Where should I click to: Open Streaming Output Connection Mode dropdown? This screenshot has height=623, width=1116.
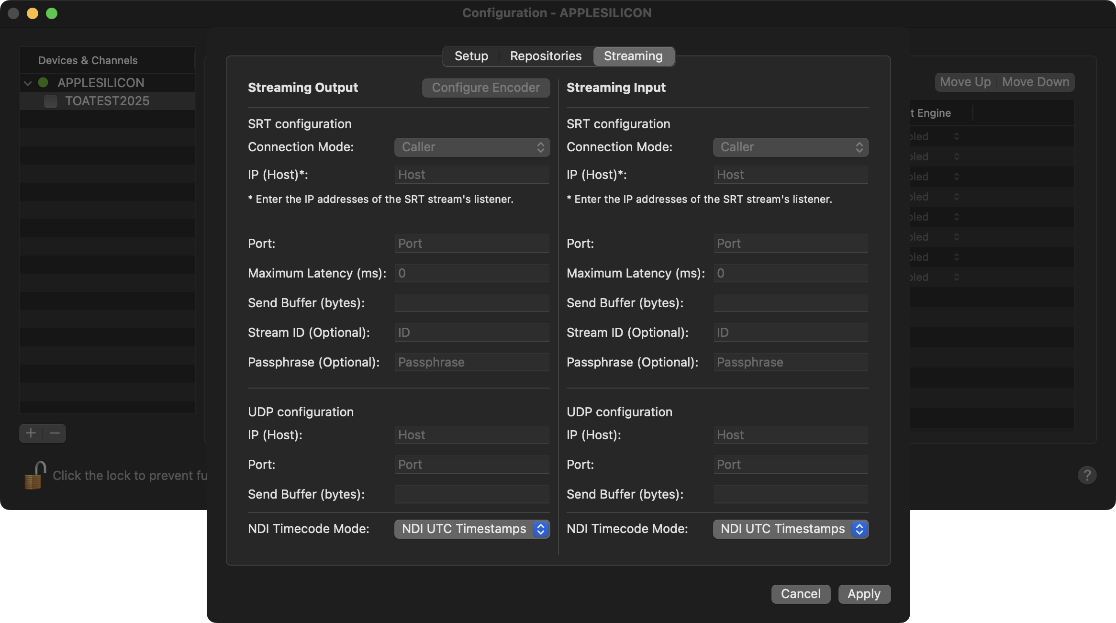coord(472,147)
